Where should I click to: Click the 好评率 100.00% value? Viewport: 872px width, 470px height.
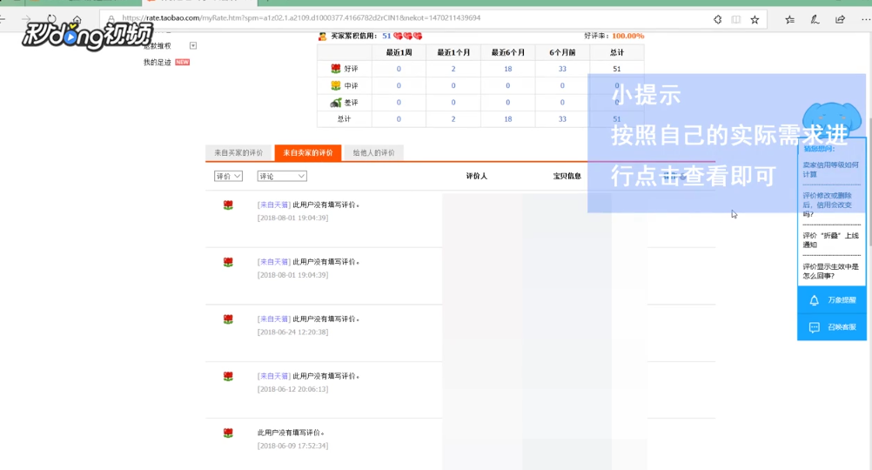tap(627, 36)
